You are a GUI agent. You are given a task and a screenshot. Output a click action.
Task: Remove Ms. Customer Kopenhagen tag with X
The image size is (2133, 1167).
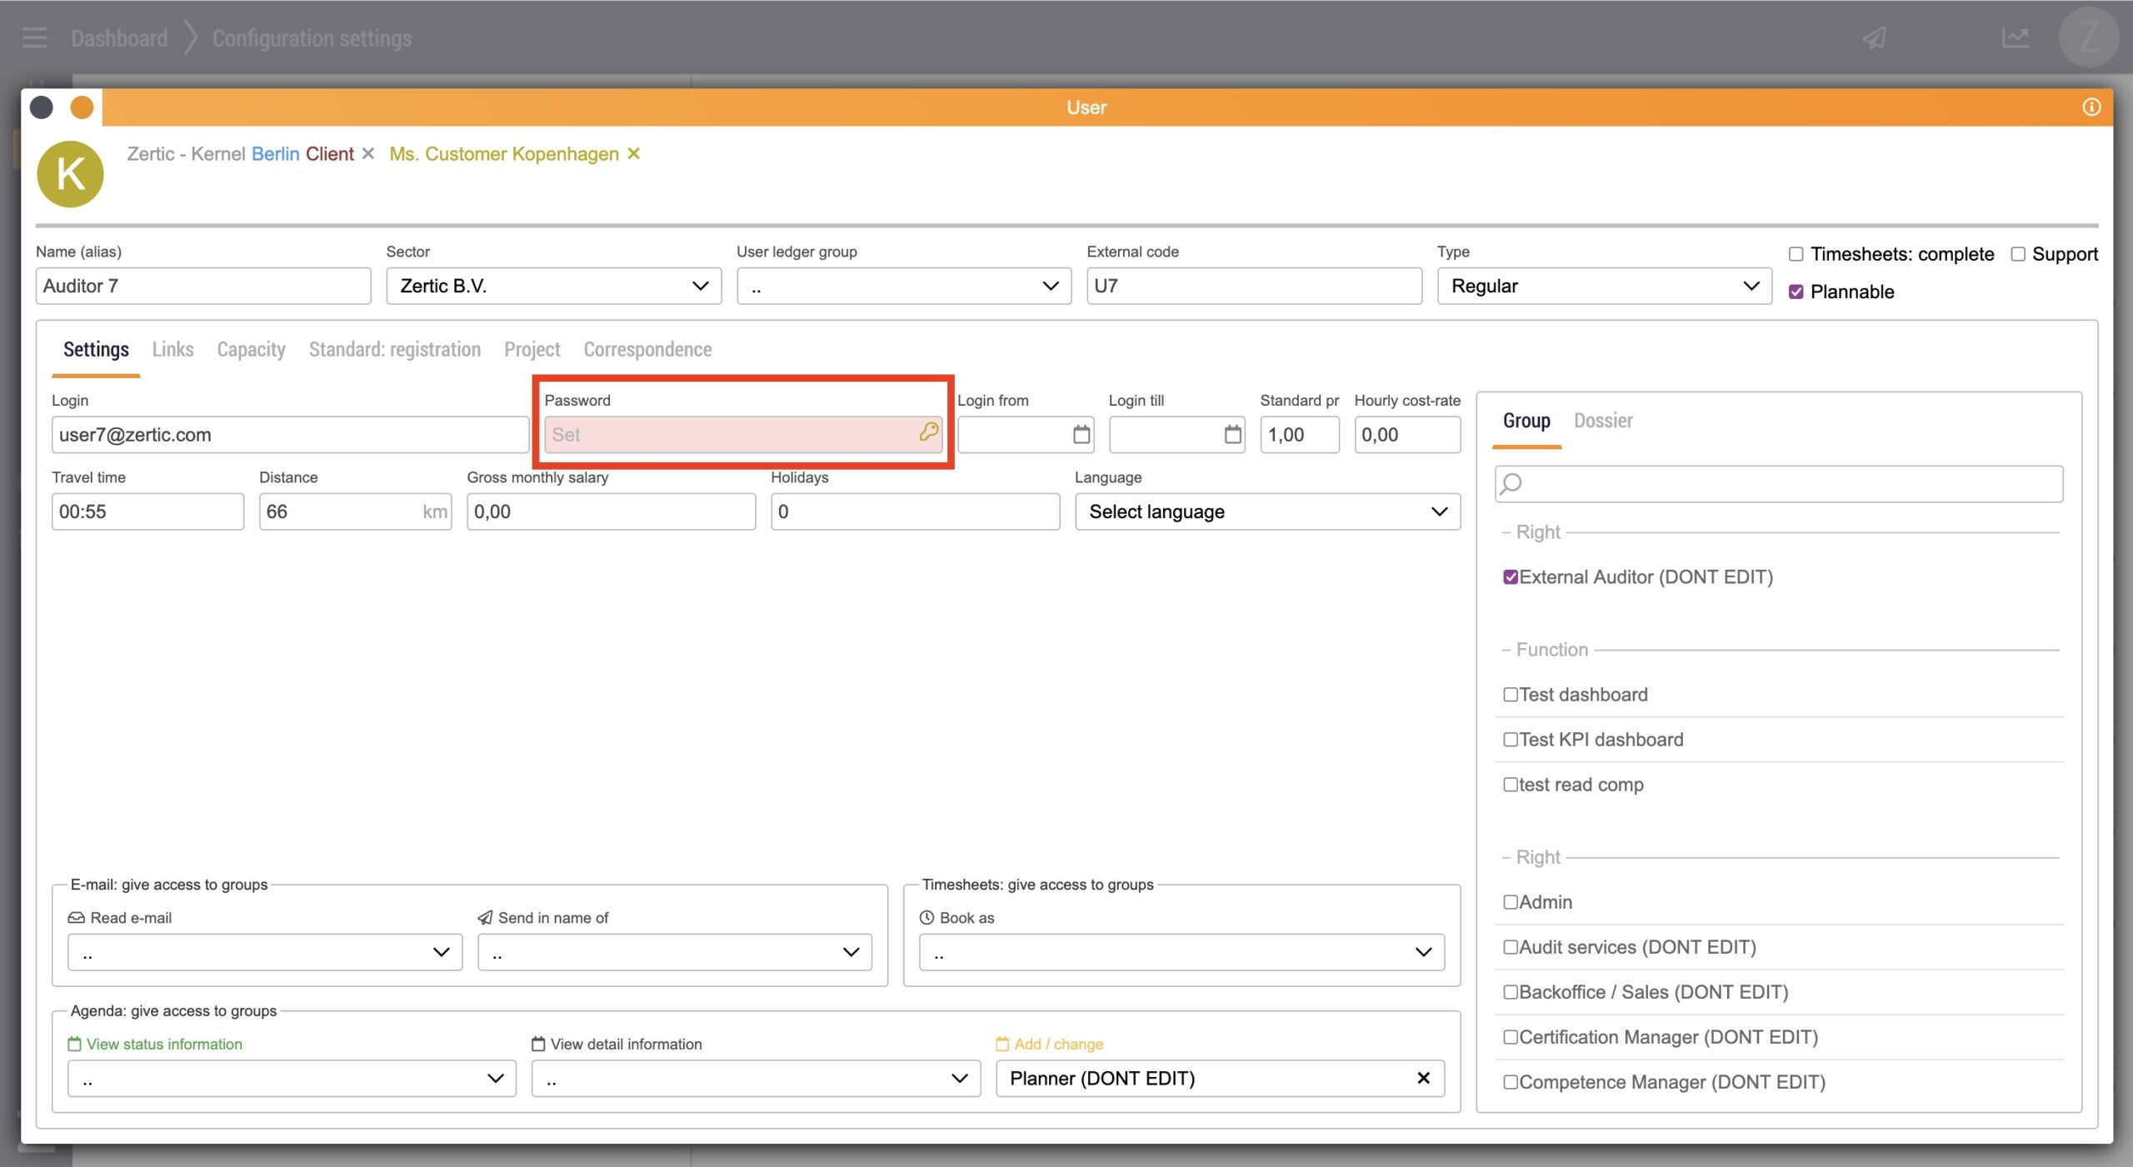coord(634,153)
